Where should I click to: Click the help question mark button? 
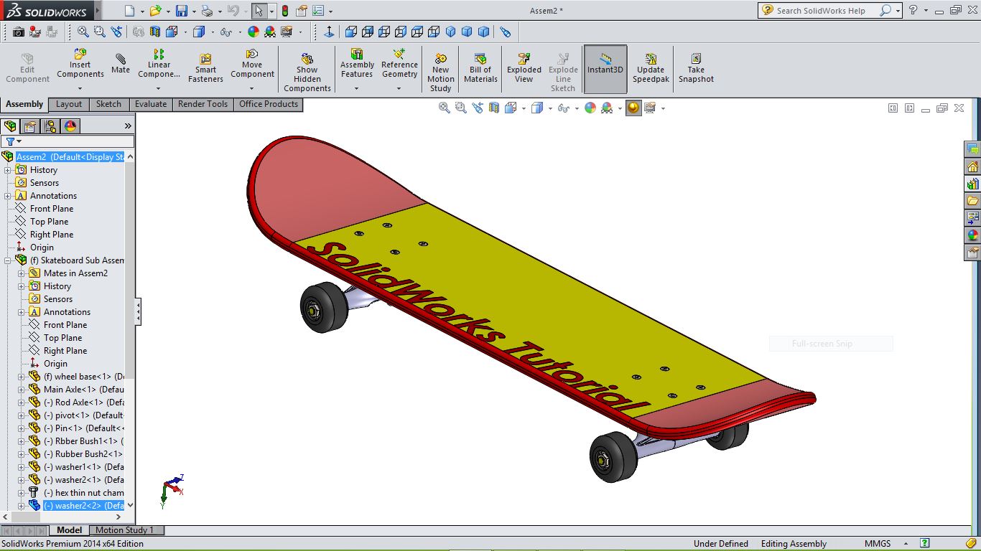pyautogui.click(x=913, y=10)
